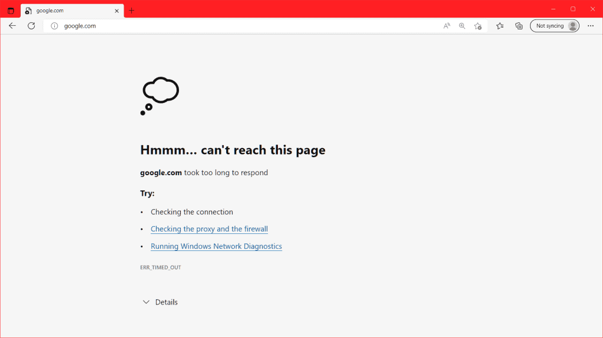This screenshot has width=603, height=338.
Task: Click Running Windows Network Diagnostics link
Action: click(x=216, y=246)
